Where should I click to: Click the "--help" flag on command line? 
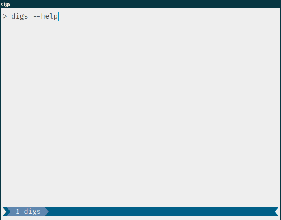point(45,16)
